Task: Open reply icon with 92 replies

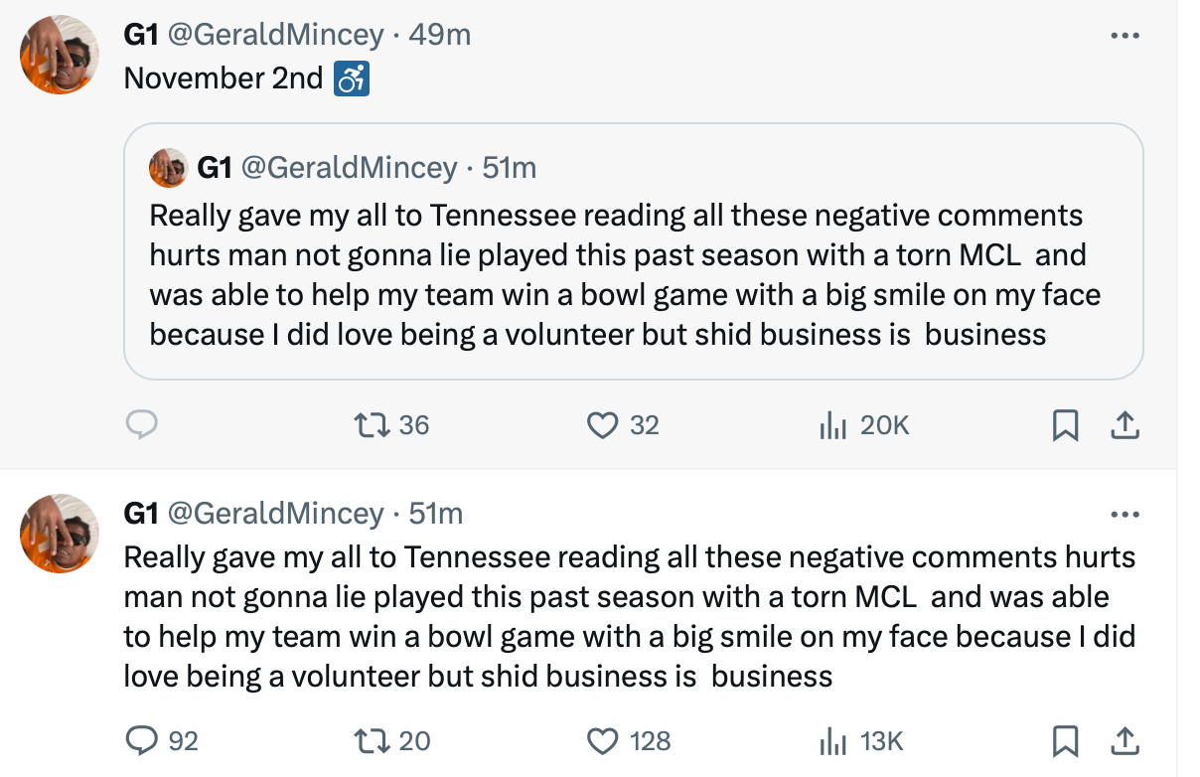Action: click(142, 740)
